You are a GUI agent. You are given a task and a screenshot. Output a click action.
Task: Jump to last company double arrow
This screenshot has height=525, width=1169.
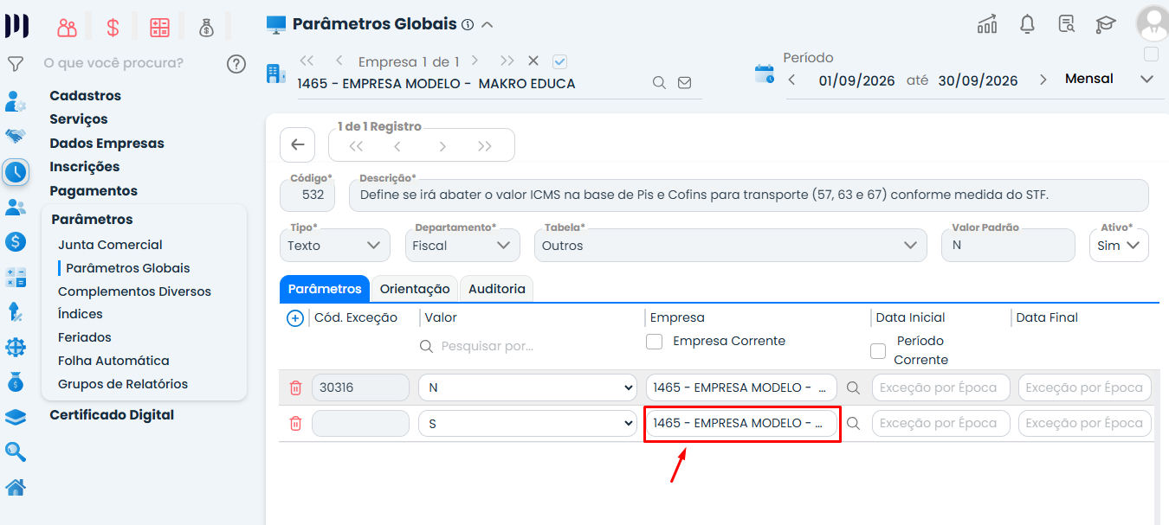[x=507, y=61]
